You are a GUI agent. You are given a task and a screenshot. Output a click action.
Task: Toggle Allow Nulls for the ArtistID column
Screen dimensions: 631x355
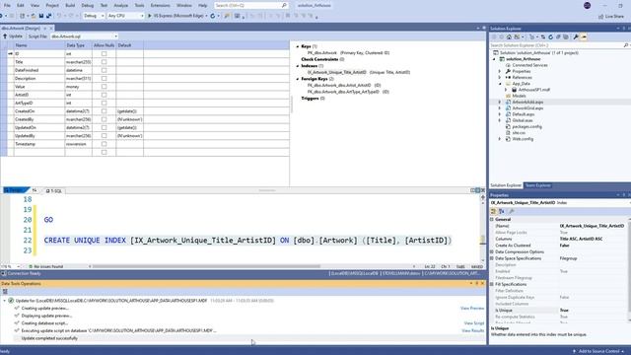tap(104, 95)
